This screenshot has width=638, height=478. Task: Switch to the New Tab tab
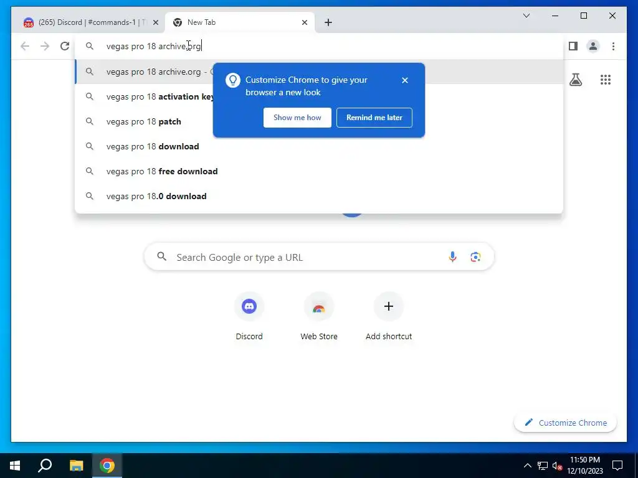click(x=239, y=22)
